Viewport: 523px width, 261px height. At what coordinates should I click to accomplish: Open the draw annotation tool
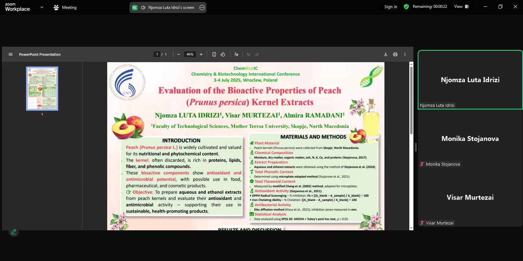point(236,55)
